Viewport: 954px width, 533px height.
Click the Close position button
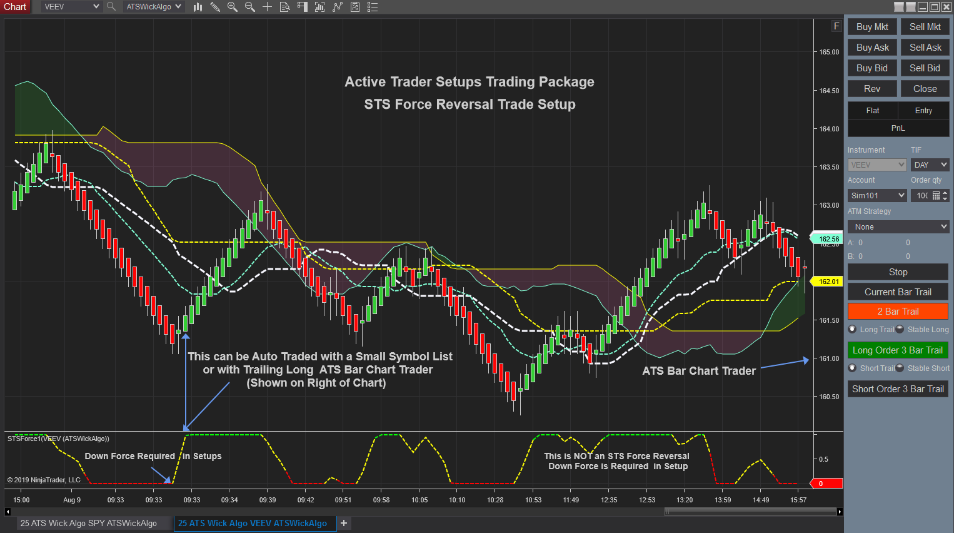925,89
